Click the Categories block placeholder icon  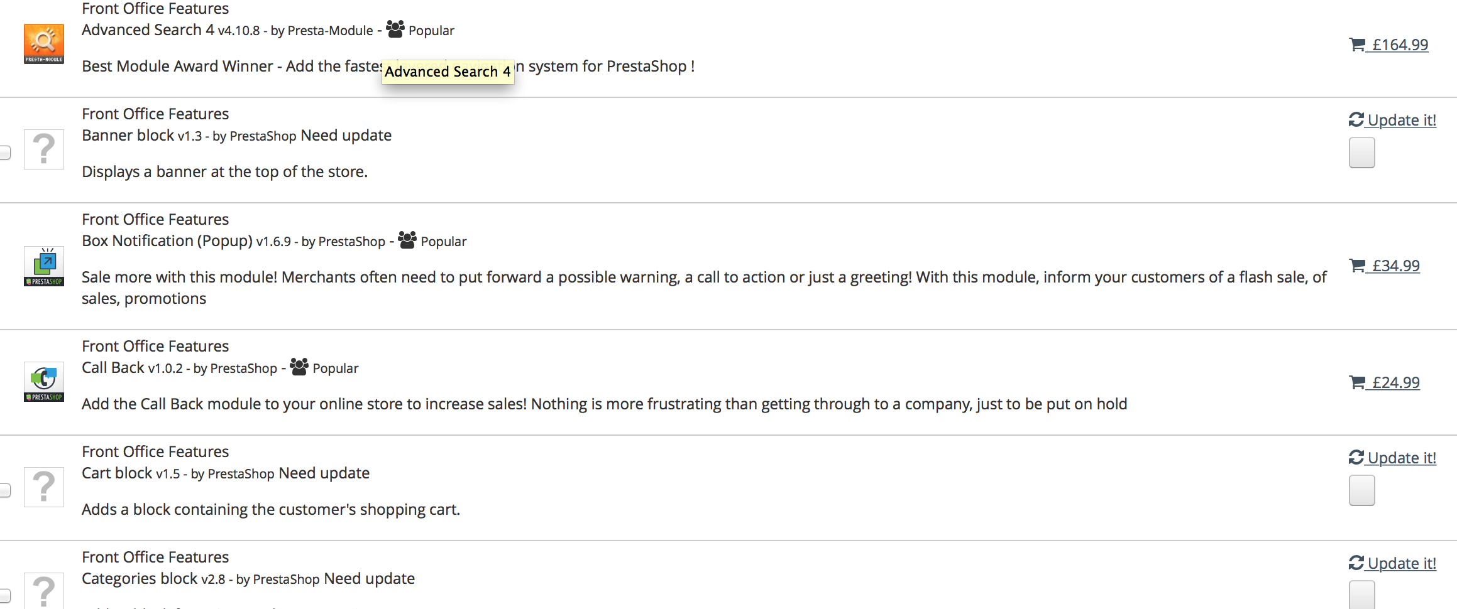point(43,591)
